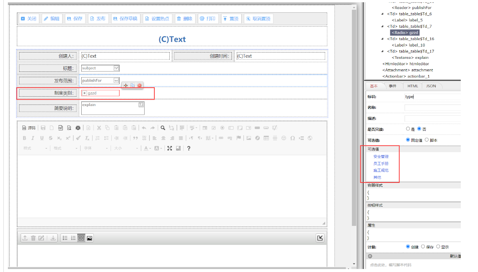Click the Redo arrow icon

(x=152, y=128)
